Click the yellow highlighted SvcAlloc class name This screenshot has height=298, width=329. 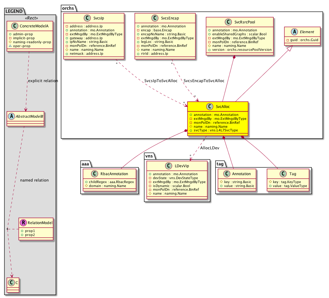coord(222,107)
